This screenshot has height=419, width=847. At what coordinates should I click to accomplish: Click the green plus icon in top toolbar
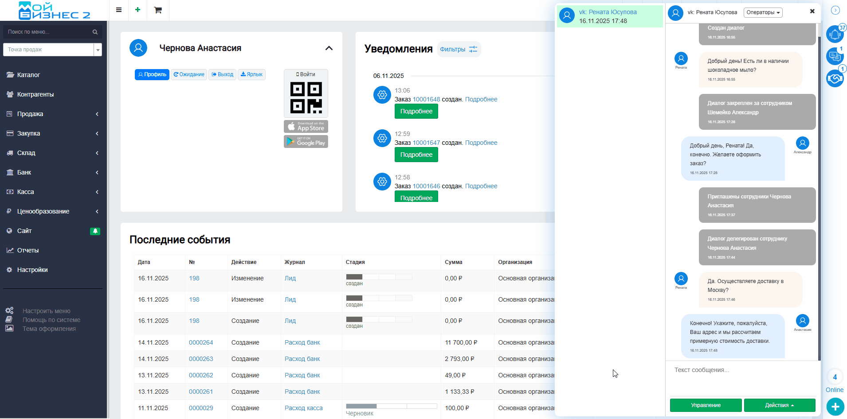pos(138,10)
